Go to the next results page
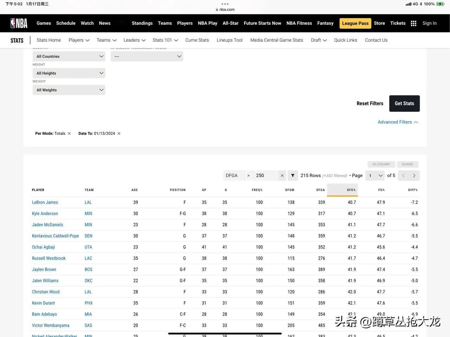This screenshot has height=337, width=450. coord(414,176)
